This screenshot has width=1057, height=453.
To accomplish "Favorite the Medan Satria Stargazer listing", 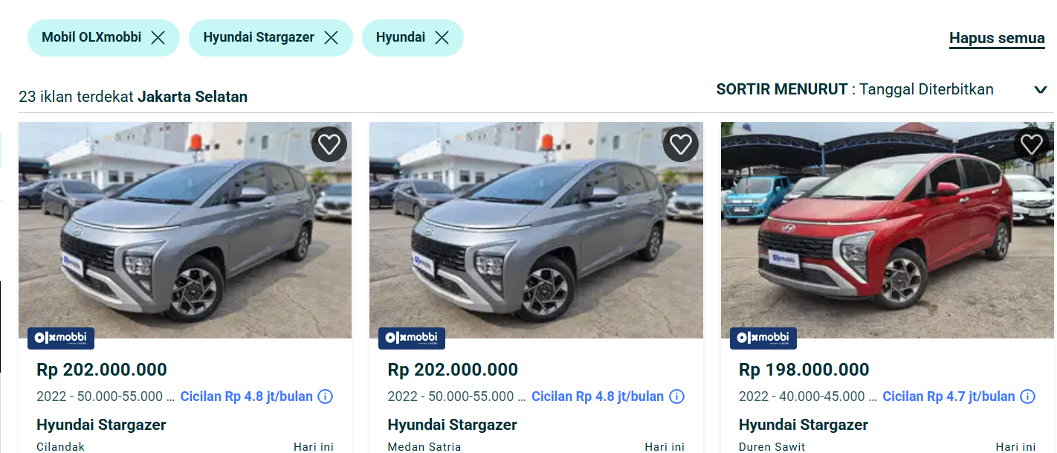I will coord(680,144).
